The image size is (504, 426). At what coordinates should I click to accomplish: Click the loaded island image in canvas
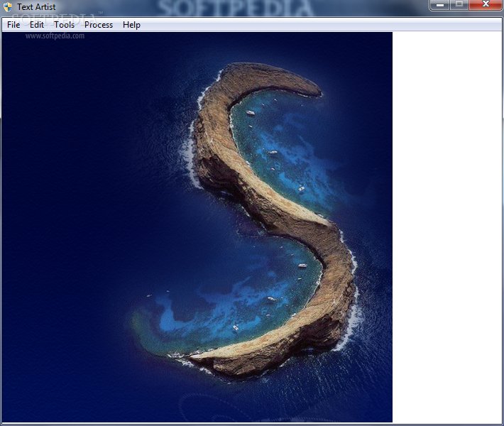pos(197,227)
